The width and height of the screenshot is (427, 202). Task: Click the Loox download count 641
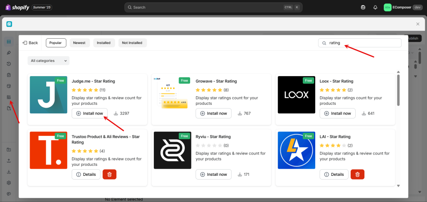click(368, 113)
